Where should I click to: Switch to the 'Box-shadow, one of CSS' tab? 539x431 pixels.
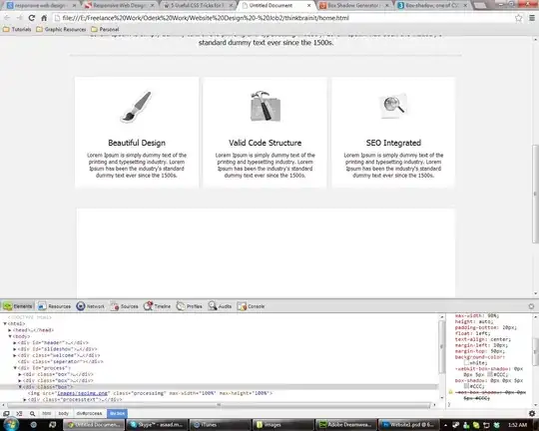point(432,6)
